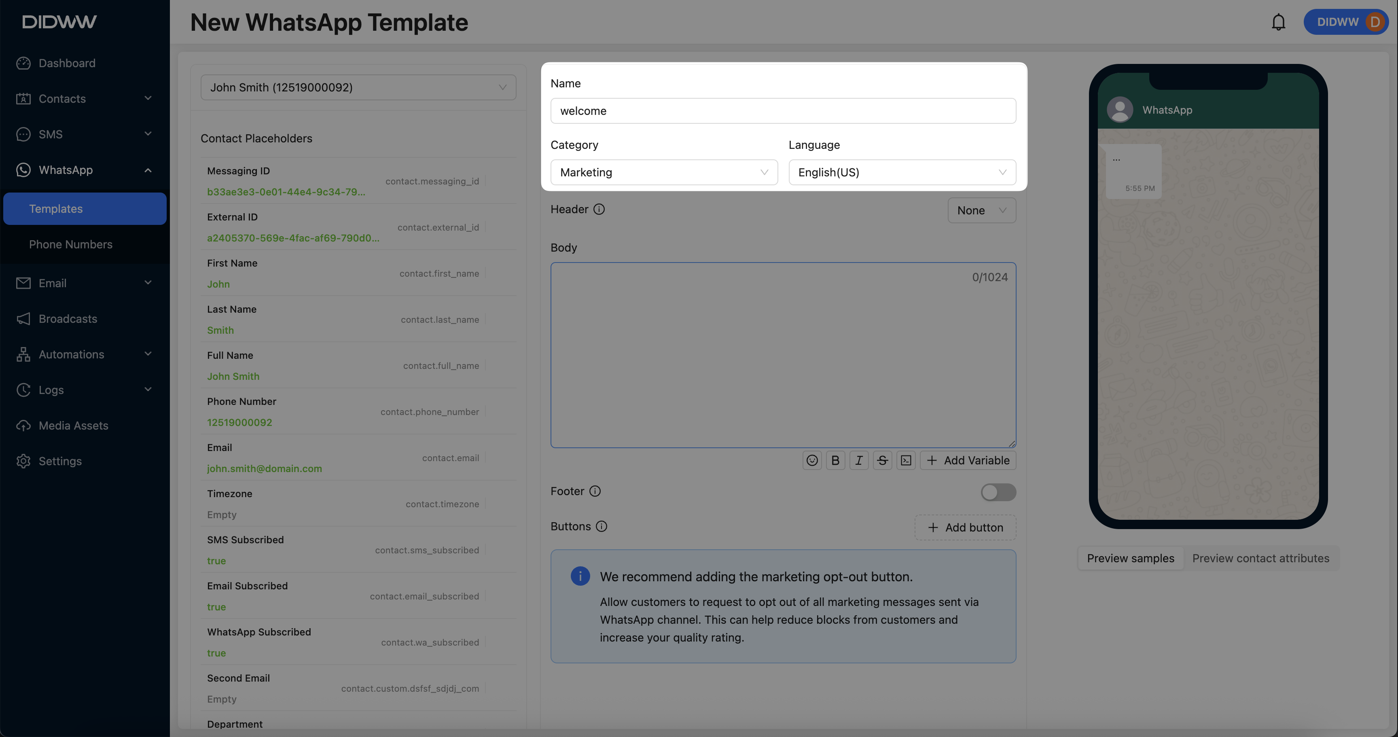Enable the Footer toggle switch
Image resolution: width=1398 pixels, height=737 pixels.
pos(998,492)
